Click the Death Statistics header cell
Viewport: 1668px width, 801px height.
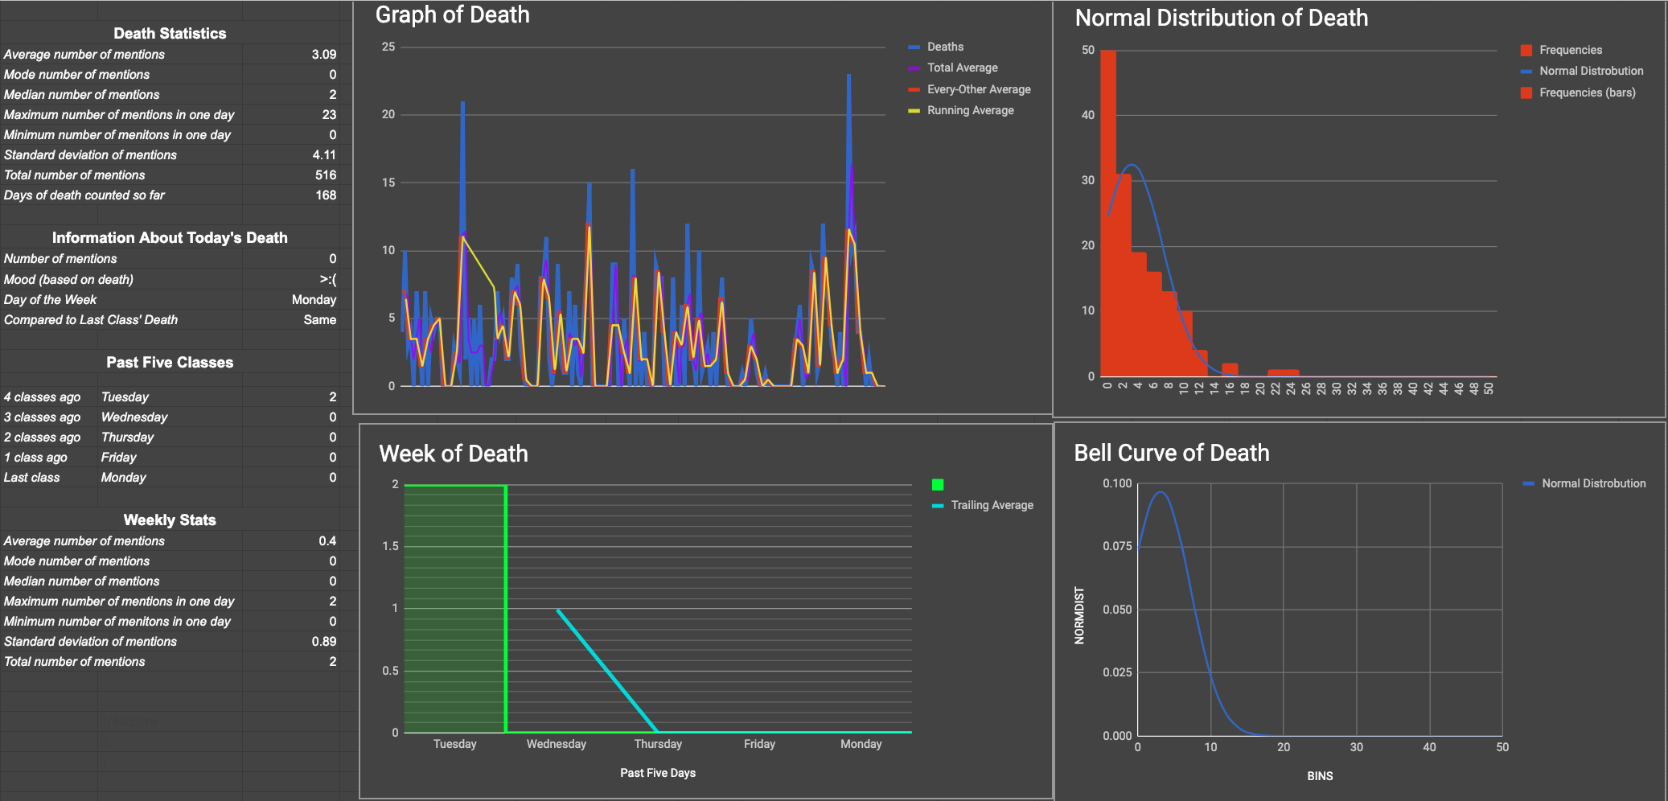[x=170, y=33]
